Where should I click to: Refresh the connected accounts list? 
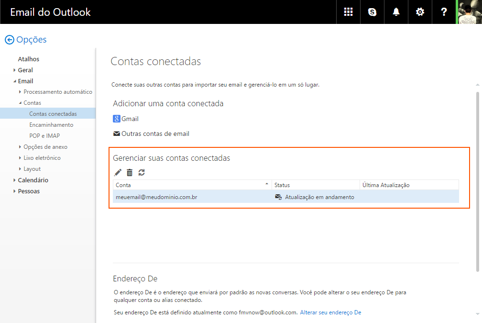(x=142, y=173)
